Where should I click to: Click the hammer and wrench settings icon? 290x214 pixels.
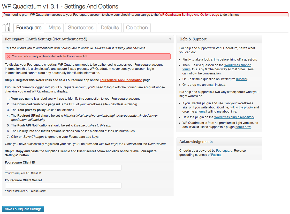(7, 27)
